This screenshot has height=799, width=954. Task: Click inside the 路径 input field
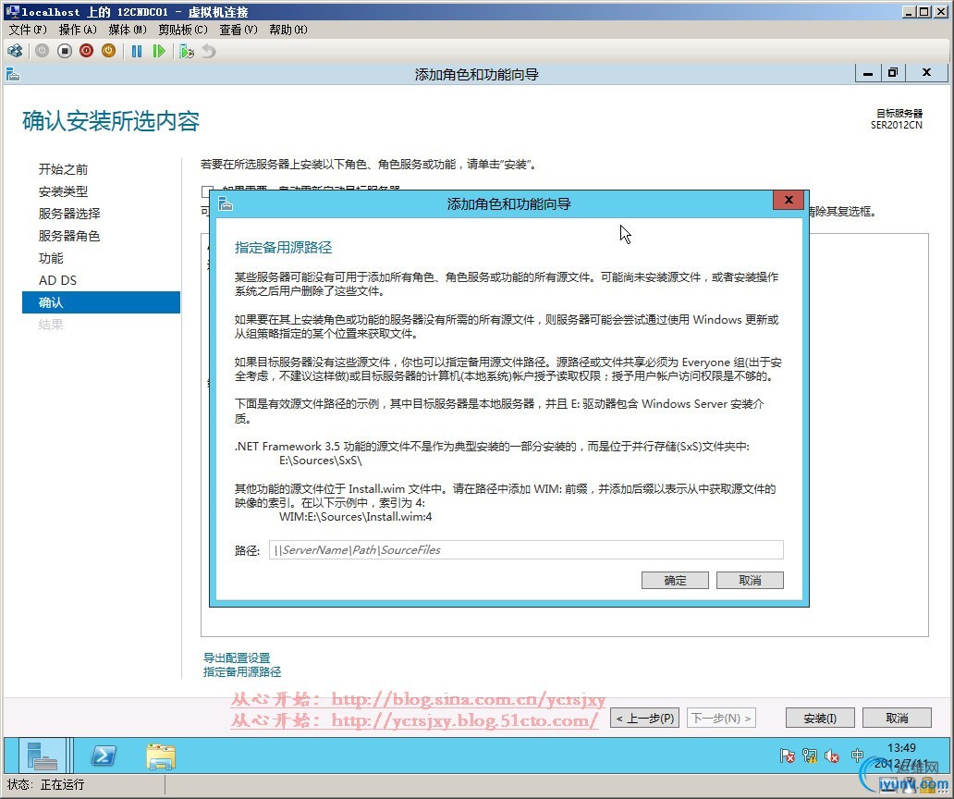click(x=526, y=549)
